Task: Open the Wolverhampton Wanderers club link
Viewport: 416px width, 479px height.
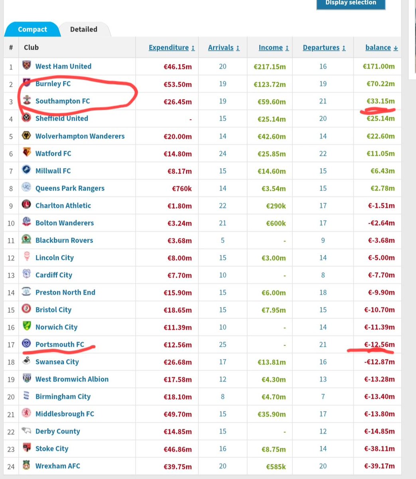Action: [80, 136]
